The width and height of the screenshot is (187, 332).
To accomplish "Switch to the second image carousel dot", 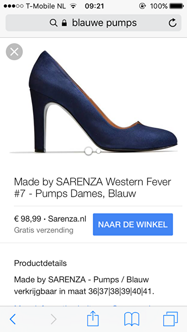I will point(98,151).
